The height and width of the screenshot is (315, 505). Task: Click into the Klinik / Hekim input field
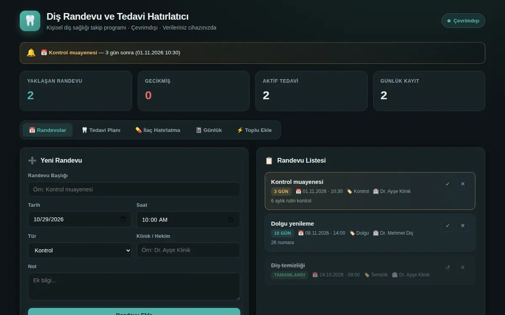tap(189, 250)
